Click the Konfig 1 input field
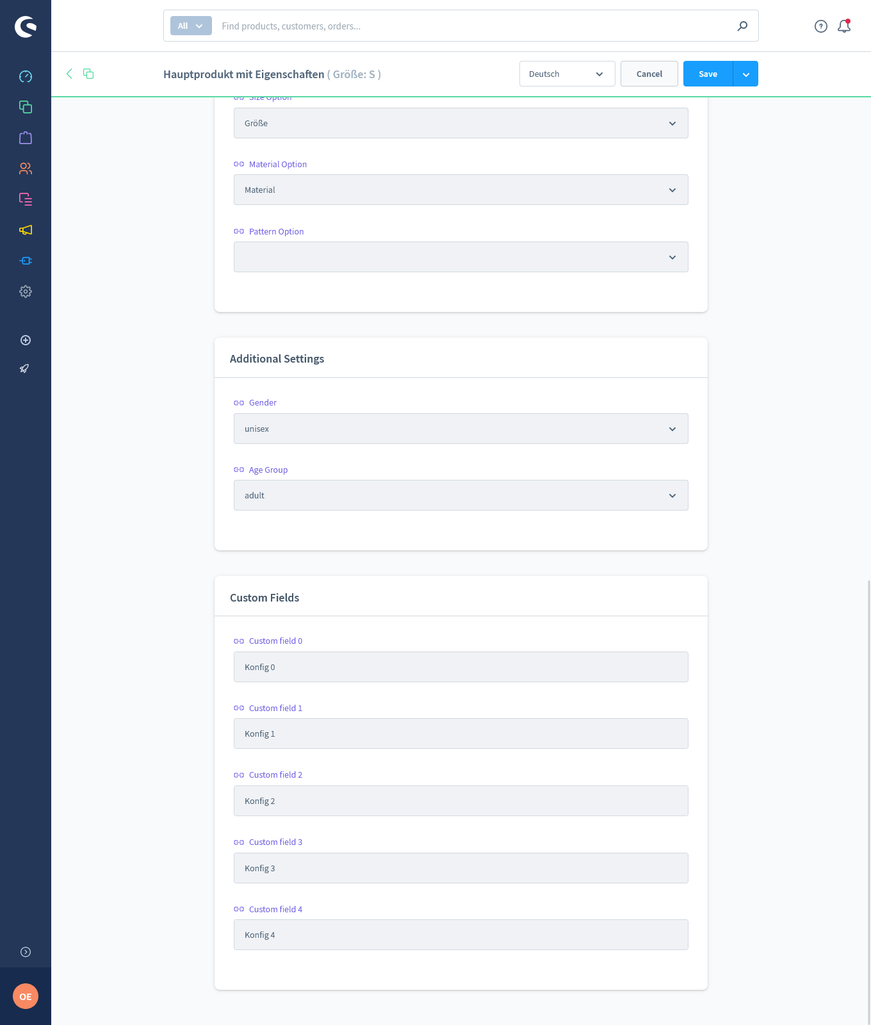 tap(461, 734)
